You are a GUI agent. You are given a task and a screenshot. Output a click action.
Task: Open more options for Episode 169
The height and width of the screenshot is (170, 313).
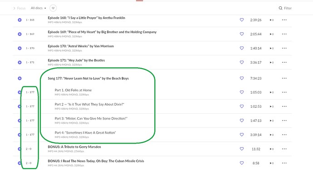point(284,34)
